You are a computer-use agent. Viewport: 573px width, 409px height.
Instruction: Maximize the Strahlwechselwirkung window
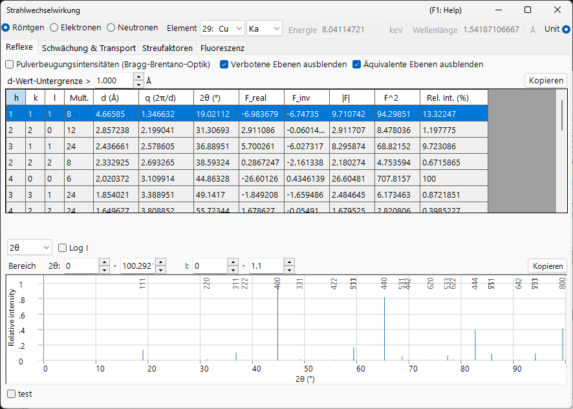point(528,10)
